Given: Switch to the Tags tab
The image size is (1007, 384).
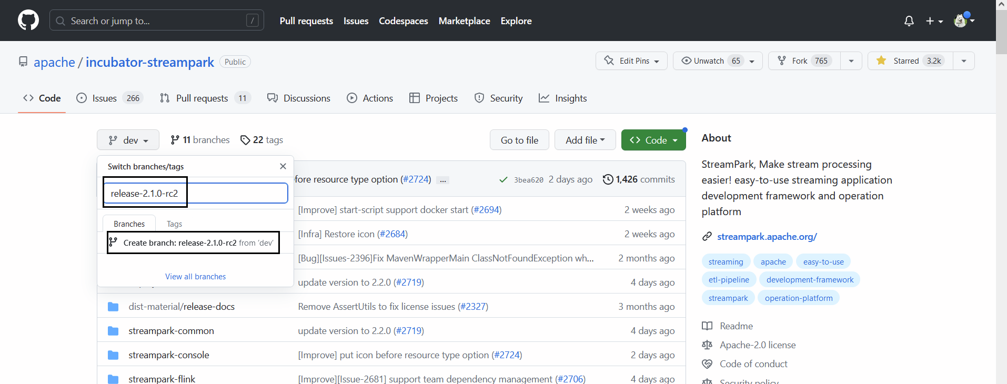Looking at the screenshot, I should click(174, 224).
